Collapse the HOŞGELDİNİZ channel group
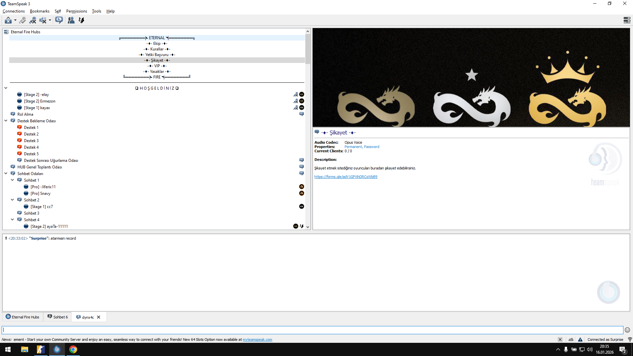The width and height of the screenshot is (633, 356). (6, 88)
